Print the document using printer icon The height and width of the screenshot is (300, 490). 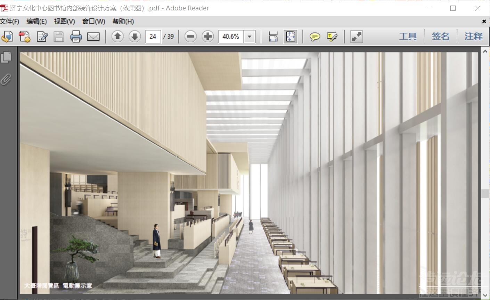pos(76,36)
